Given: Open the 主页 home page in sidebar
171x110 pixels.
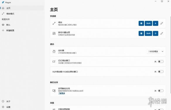Looking at the screenshot, I should click(x=22, y=8).
